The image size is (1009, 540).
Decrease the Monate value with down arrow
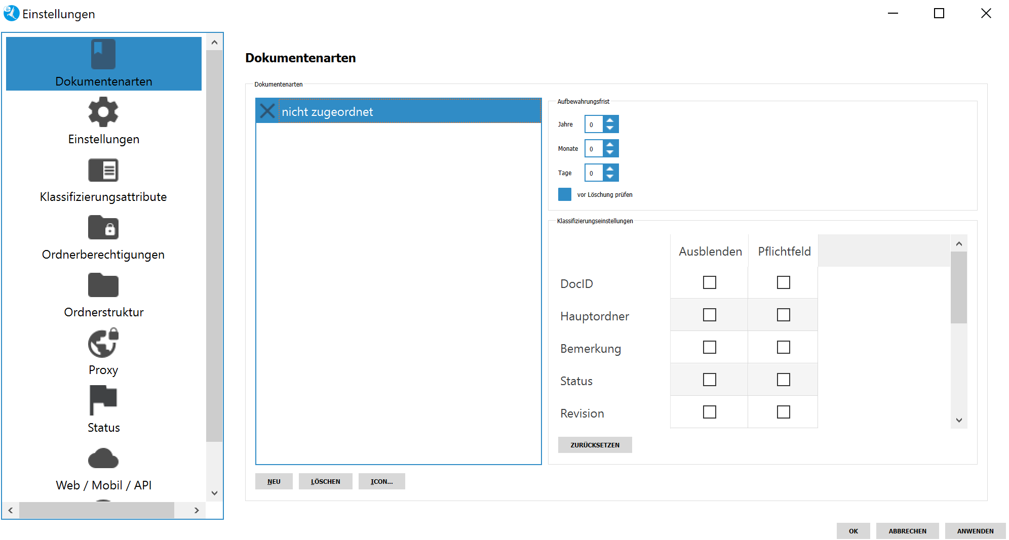coord(610,152)
